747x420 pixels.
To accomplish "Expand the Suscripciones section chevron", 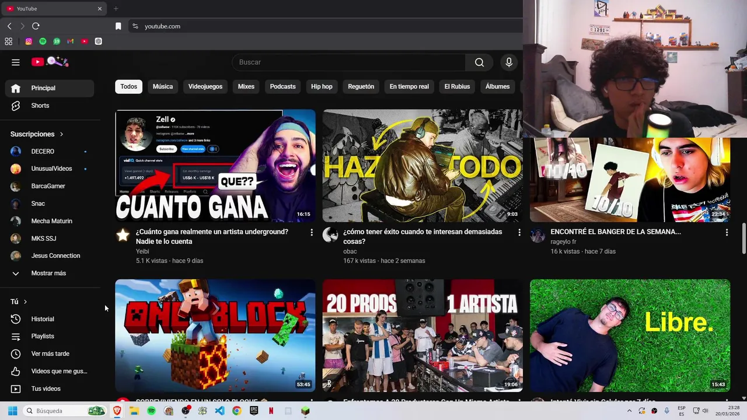I will point(61,134).
